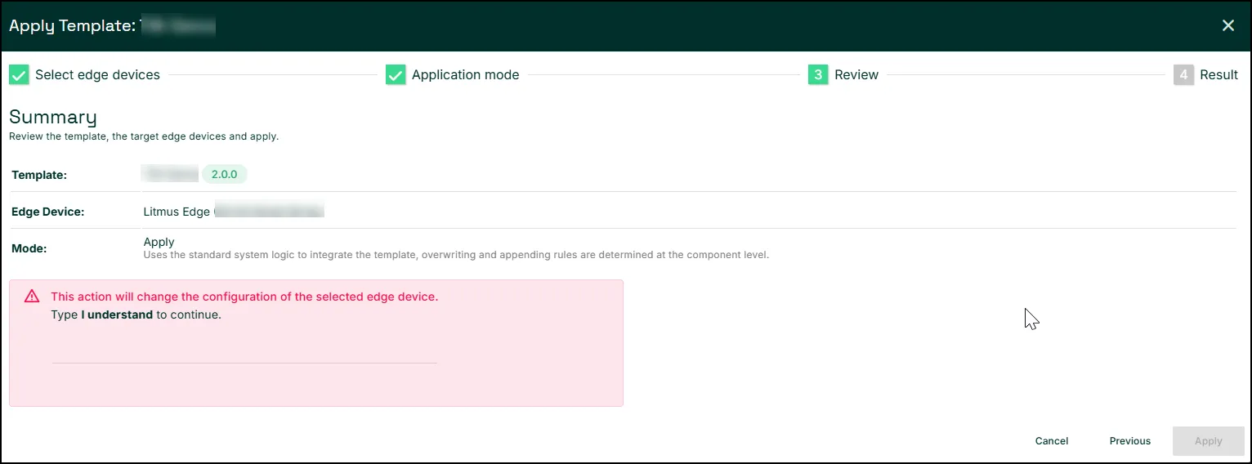The image size is (1252, 464).
Task: Go to the Application mode step
Action: pos(465,75)
